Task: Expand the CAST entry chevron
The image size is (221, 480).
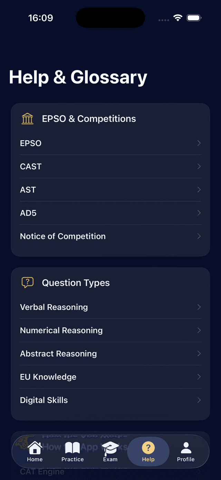Action: pos(199,166)
